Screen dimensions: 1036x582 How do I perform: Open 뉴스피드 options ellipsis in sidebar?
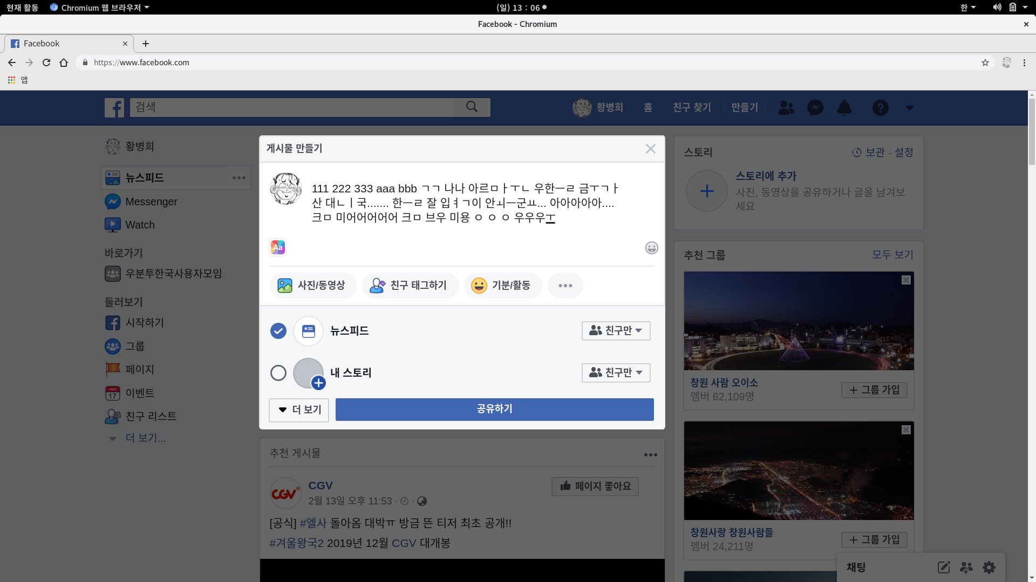tap(238, 178)
